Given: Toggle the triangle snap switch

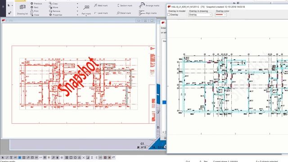Looking at the screenshot, I should coord(79,157).
